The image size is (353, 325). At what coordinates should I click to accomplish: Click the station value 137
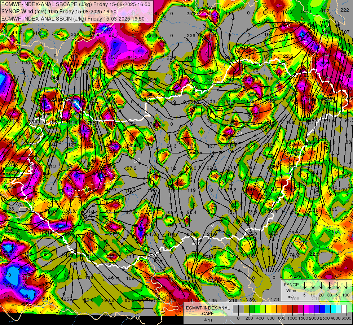click(211, 146)
